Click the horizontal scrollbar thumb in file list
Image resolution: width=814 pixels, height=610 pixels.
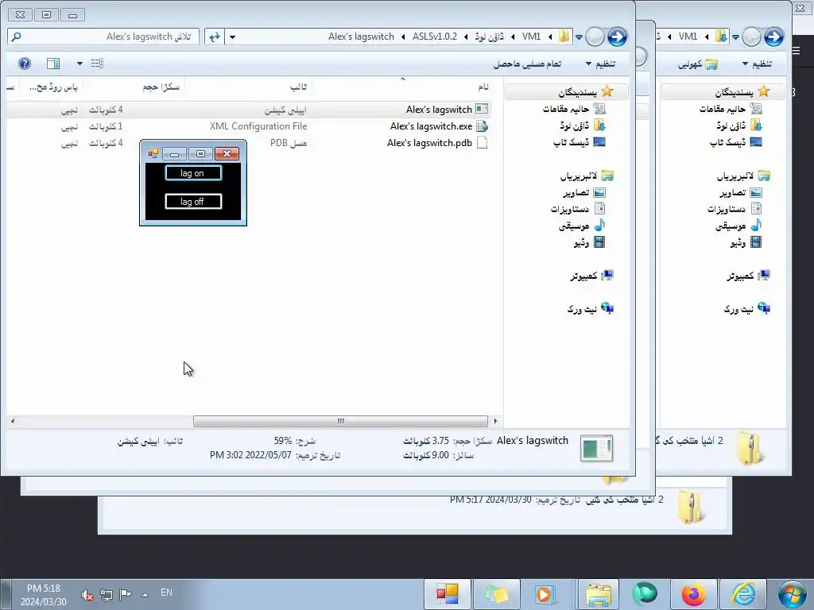coord(340,421)
